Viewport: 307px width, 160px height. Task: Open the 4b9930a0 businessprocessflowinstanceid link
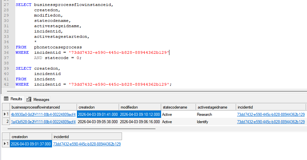[x=43, y=115]
